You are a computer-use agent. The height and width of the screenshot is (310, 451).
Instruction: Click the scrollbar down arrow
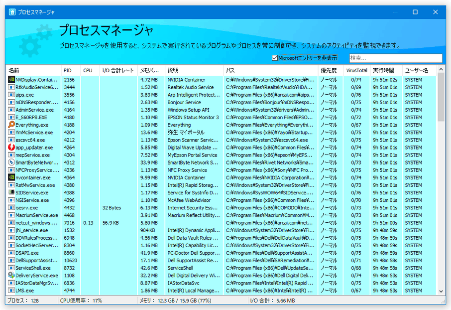click(x=441, y=291)
